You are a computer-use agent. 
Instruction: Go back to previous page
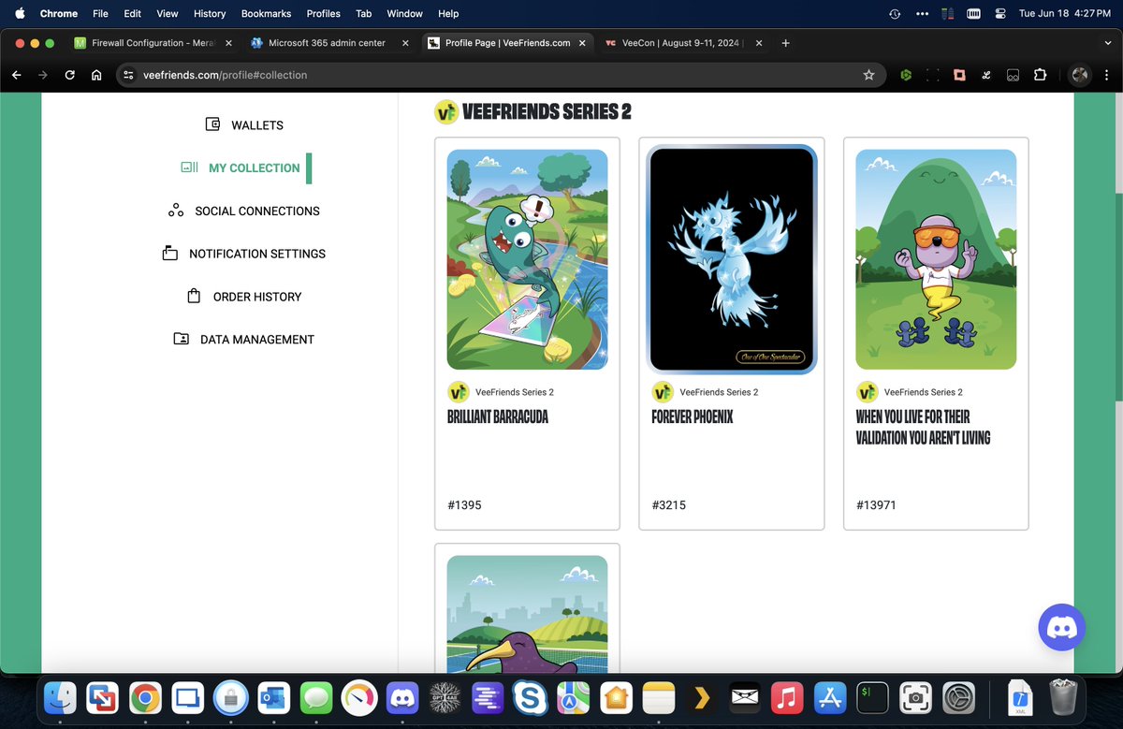[16, 75]
